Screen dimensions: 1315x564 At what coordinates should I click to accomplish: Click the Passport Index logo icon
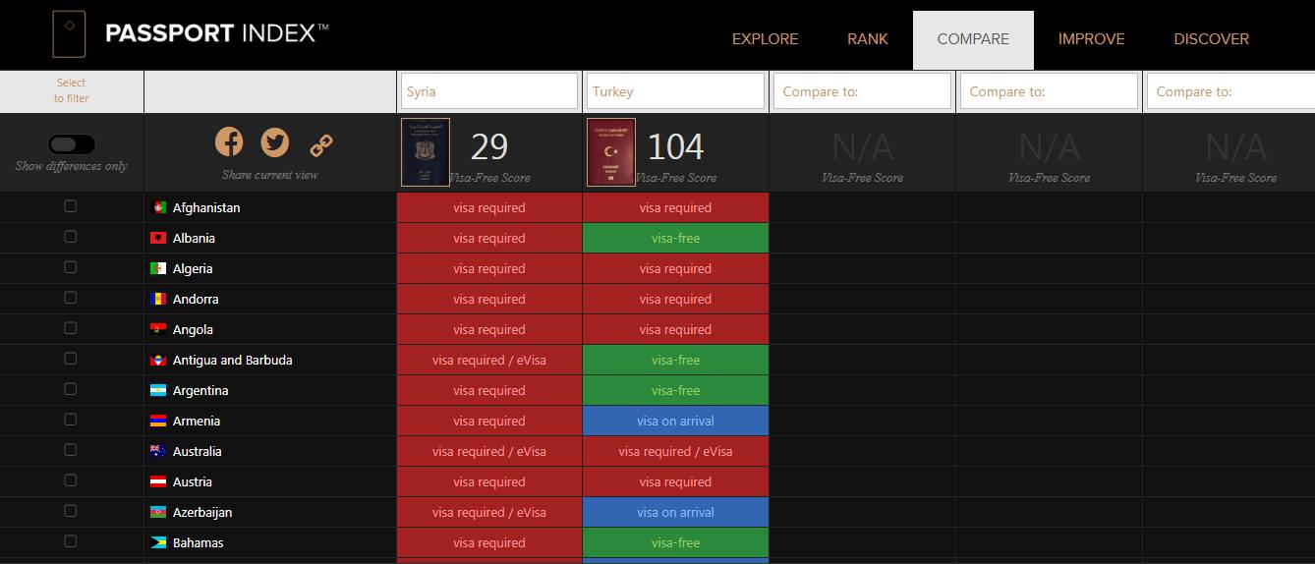tap(69, 34)
